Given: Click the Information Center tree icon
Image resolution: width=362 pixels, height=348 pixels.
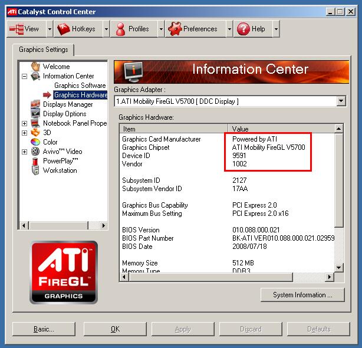Looking at the screenshot, I should click(x=35, y=76).
